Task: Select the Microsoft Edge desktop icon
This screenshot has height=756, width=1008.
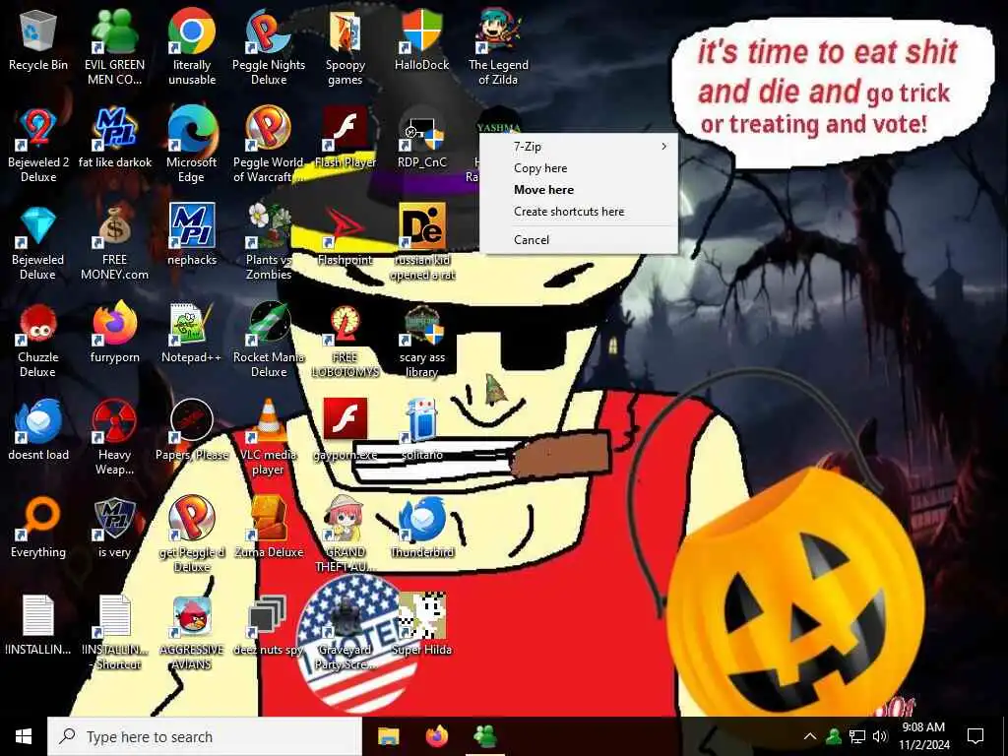Action: pyautogui.click(x=192, y=130)
